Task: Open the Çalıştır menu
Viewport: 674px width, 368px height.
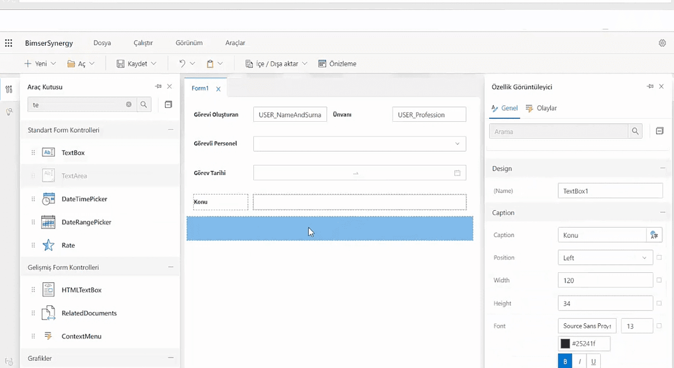Action: point(143,43)
